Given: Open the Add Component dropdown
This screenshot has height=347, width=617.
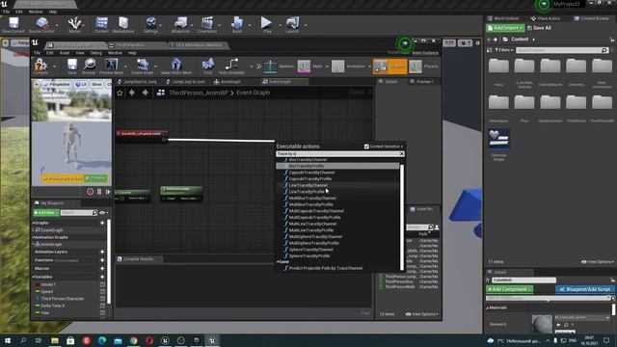Looking at the screenshot, I should [510, 289].
